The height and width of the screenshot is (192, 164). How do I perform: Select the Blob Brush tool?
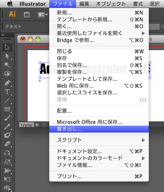7,135
